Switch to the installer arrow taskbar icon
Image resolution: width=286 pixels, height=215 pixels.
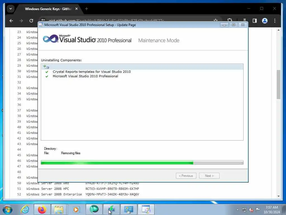coord(111,209)
